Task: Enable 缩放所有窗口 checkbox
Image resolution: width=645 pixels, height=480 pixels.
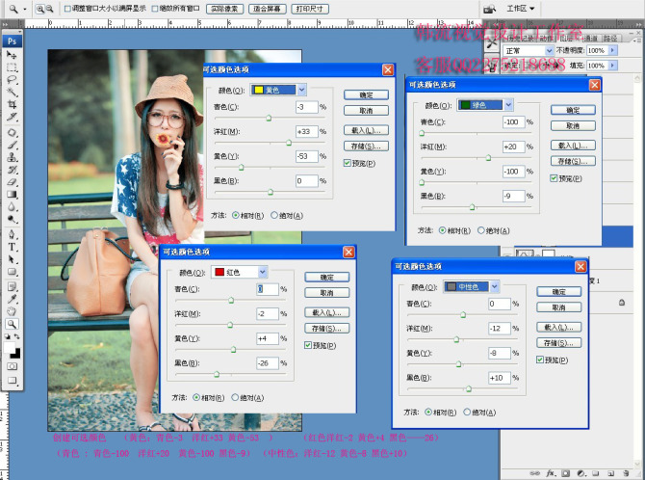Action: (155, 9)
